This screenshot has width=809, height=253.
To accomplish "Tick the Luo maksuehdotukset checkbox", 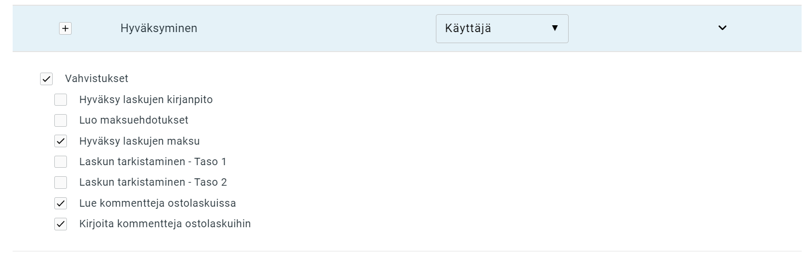I will click(x=61, y=120).
